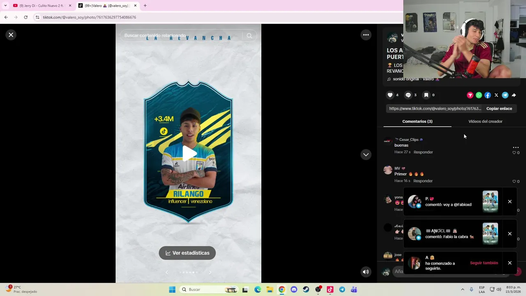The width and height of the screenshot is (526, 296).
Task: View site information icon in address bar
Action: coord(37,17)
